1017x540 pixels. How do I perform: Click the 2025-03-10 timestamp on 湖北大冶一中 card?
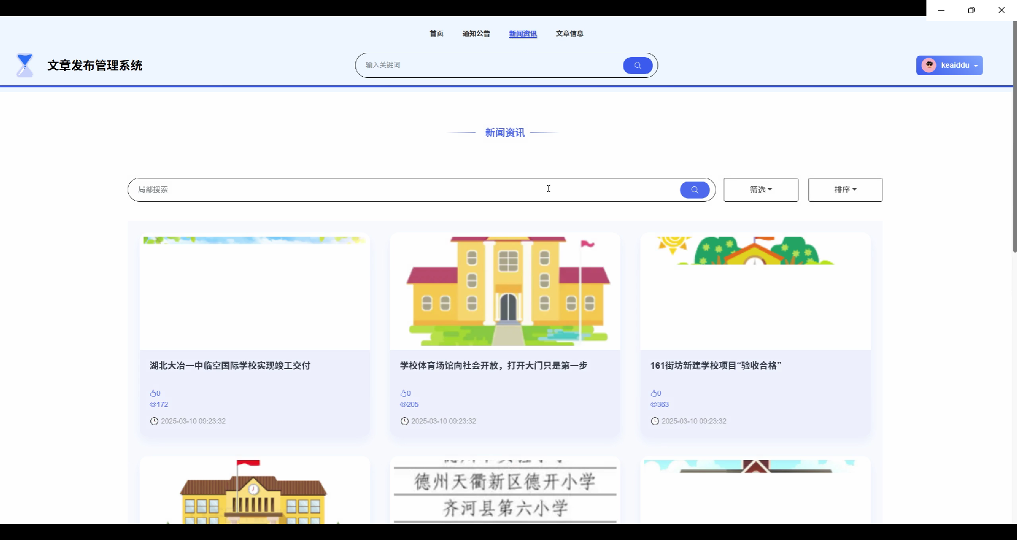(x=193, y=421)
